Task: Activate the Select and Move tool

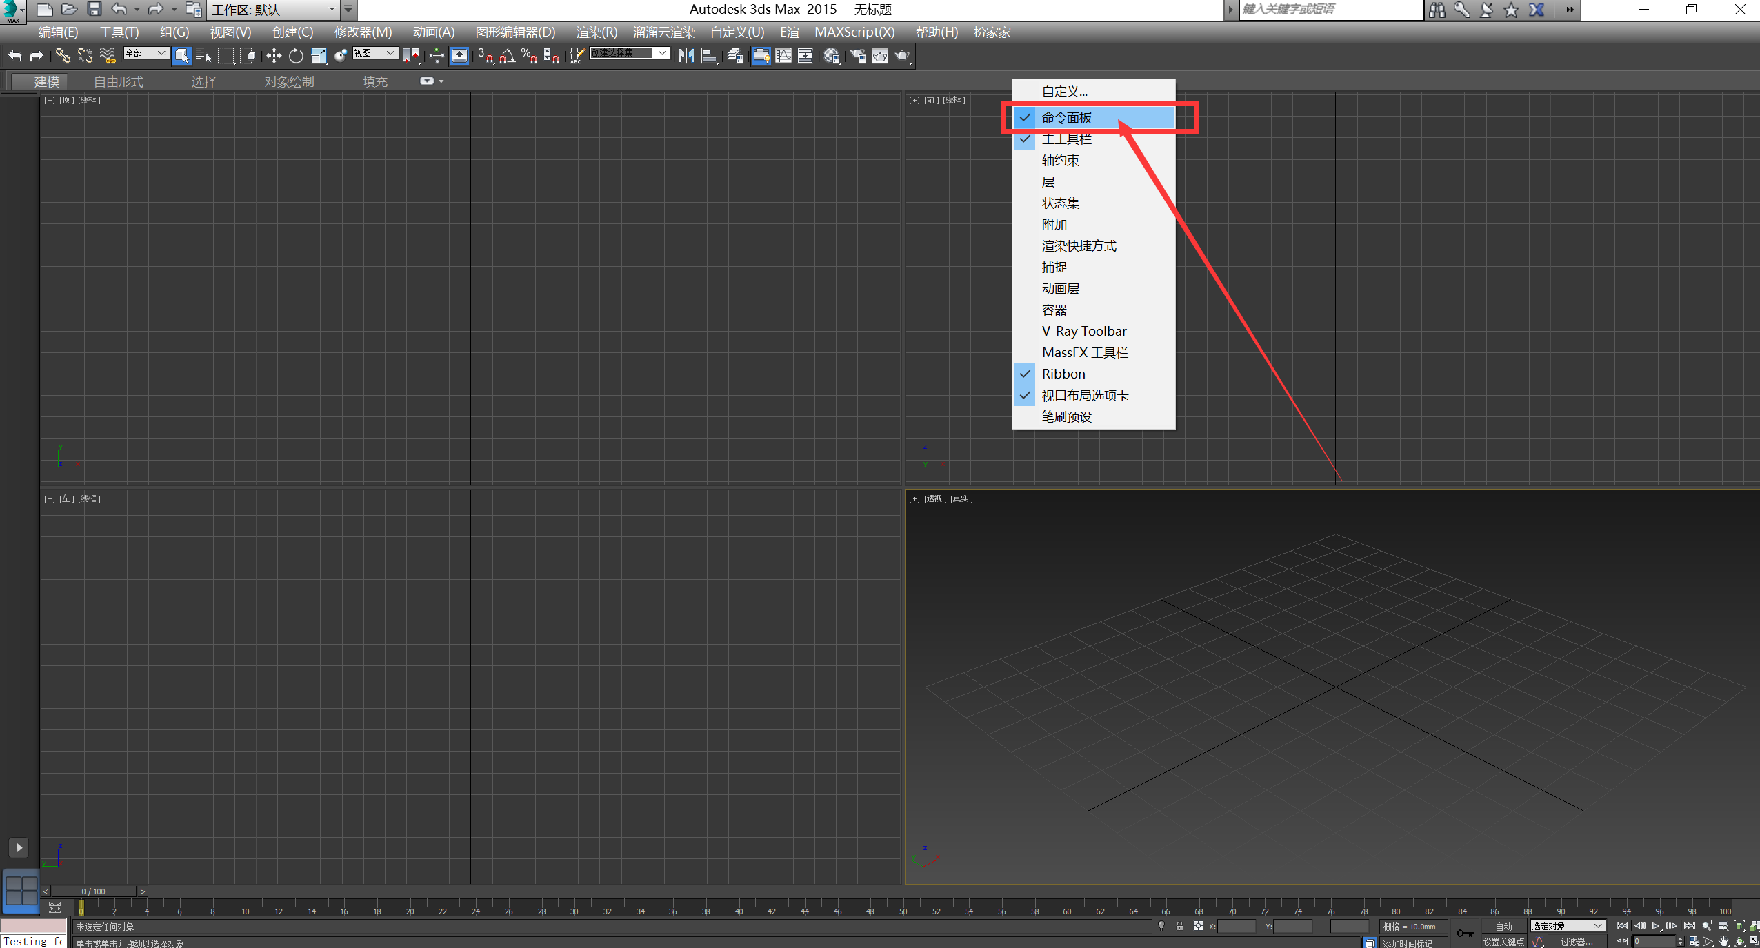Action: click(274, 56)
